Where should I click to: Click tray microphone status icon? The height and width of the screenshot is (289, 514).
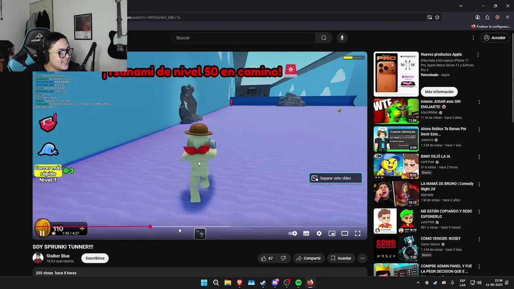(453, 283)
